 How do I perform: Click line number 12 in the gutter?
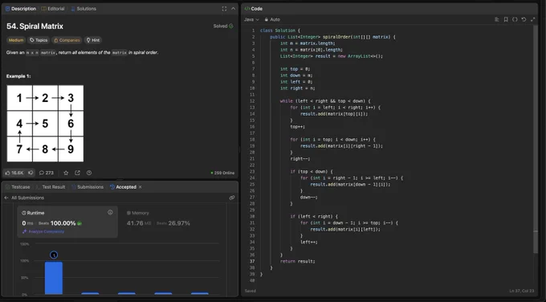click(x=252, y=101)
